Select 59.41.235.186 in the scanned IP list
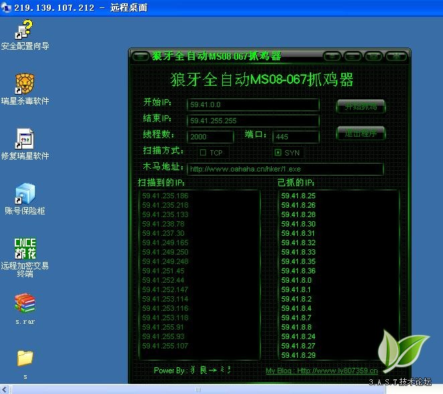443x394 pixels. 165,196
